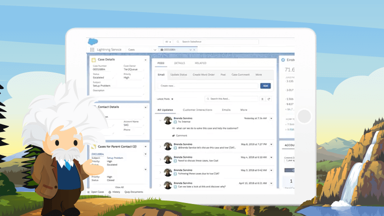Open the Latest Posts sort dropdown
This screenshot has width=384, height=216.
[x=165, y=99]
